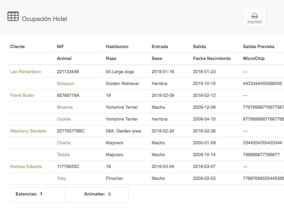Click the Animales total box

coord(97,194)
